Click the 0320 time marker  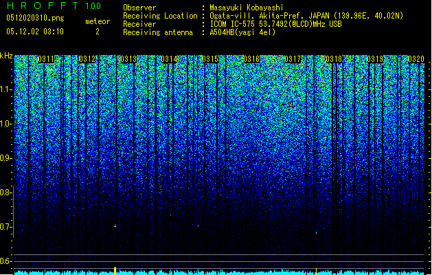[416, 59]
